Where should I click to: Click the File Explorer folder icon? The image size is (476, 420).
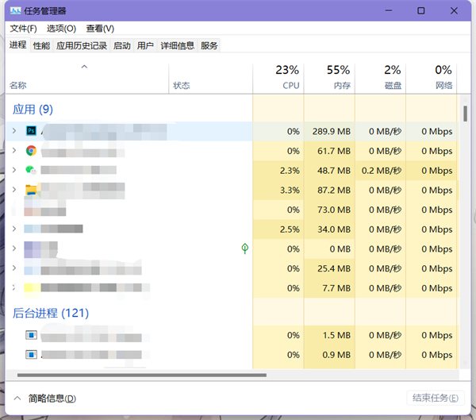pyautogui.click(x=31, y=190)
